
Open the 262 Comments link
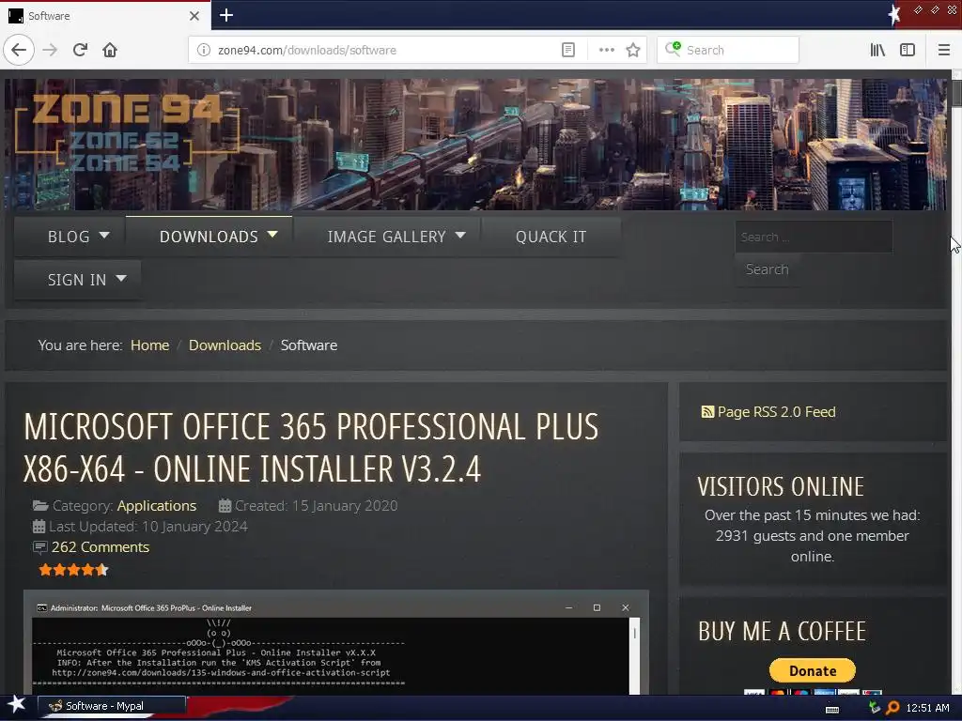coord(100,547)
